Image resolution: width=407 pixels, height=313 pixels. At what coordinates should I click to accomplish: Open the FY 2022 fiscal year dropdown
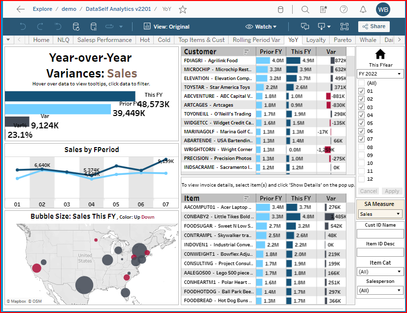click(x=380, y=74)
